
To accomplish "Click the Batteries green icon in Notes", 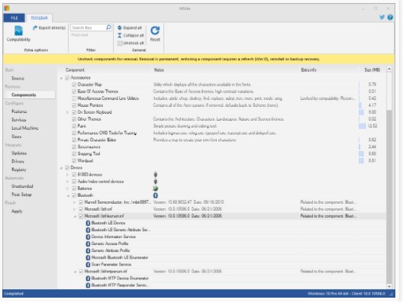I will coord(156,189).
